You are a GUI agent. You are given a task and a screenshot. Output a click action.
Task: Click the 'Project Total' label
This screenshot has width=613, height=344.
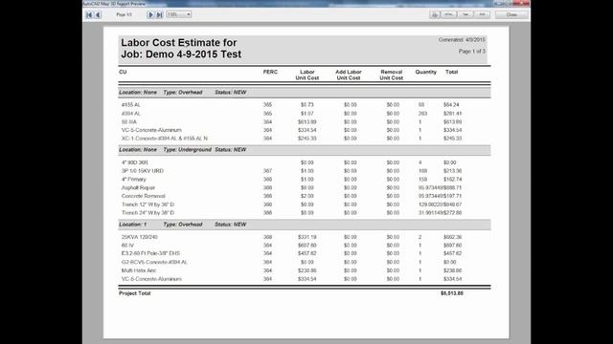click(134, 293)
